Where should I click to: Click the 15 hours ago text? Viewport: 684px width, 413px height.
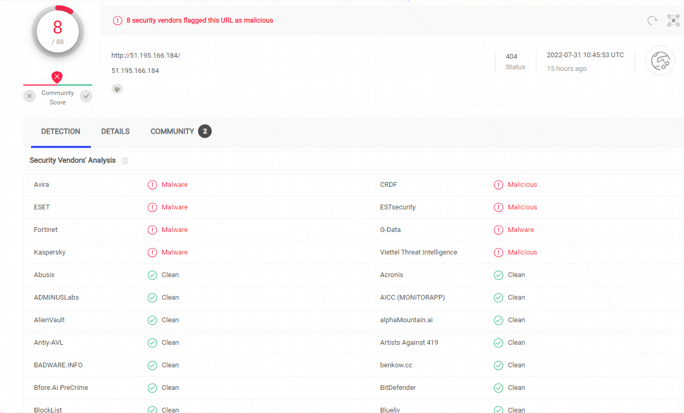(567, 69)
